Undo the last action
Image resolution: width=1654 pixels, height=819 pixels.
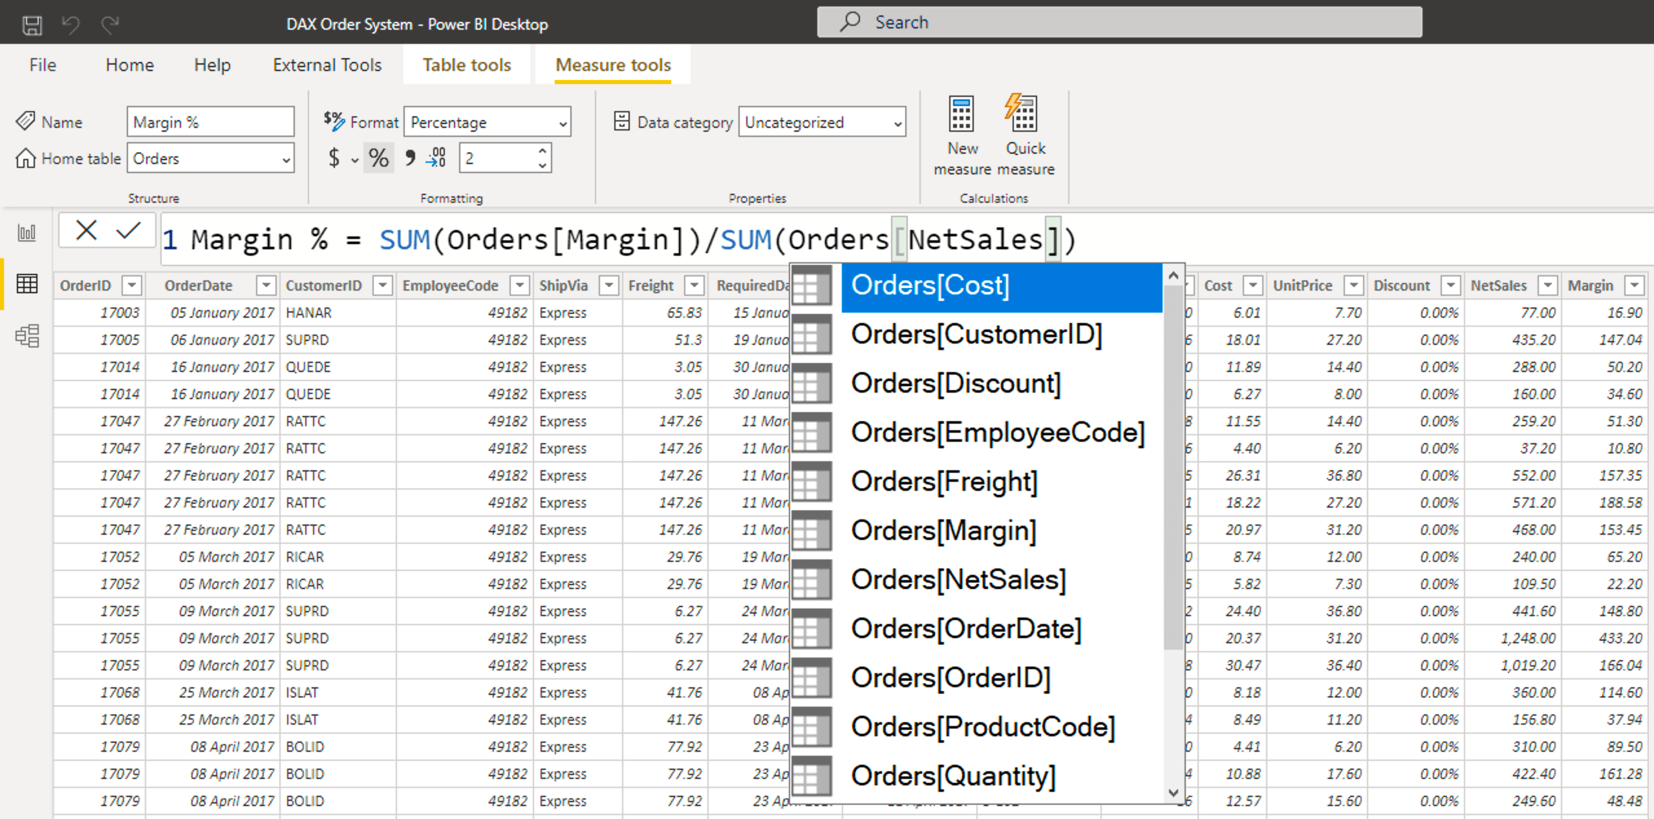pyautogui.click(x=71, y=23)
